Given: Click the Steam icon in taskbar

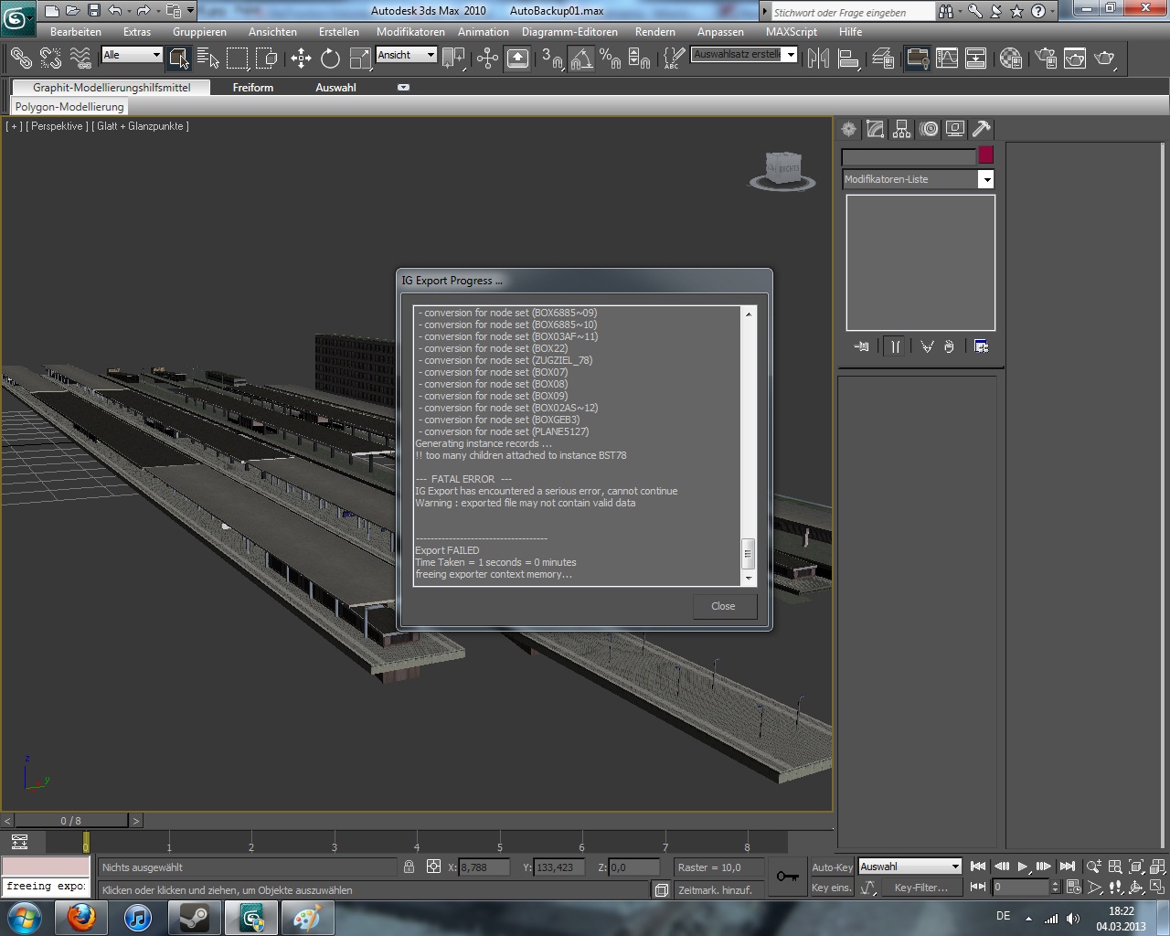Looking at the screenshot, I should [194, 917].
